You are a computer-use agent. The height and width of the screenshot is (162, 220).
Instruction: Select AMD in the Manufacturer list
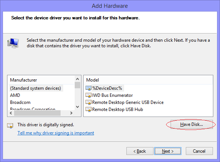15,95
